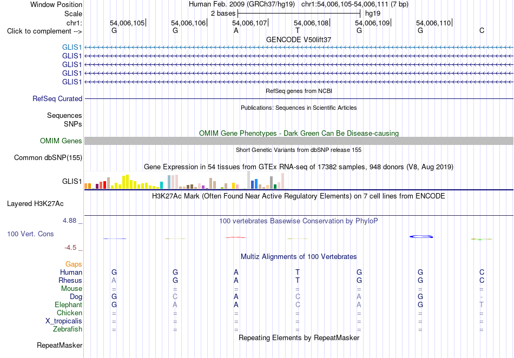
Task: Click the 'Dog' species row label
Action: pyautogui.click(x=76, y=296)
